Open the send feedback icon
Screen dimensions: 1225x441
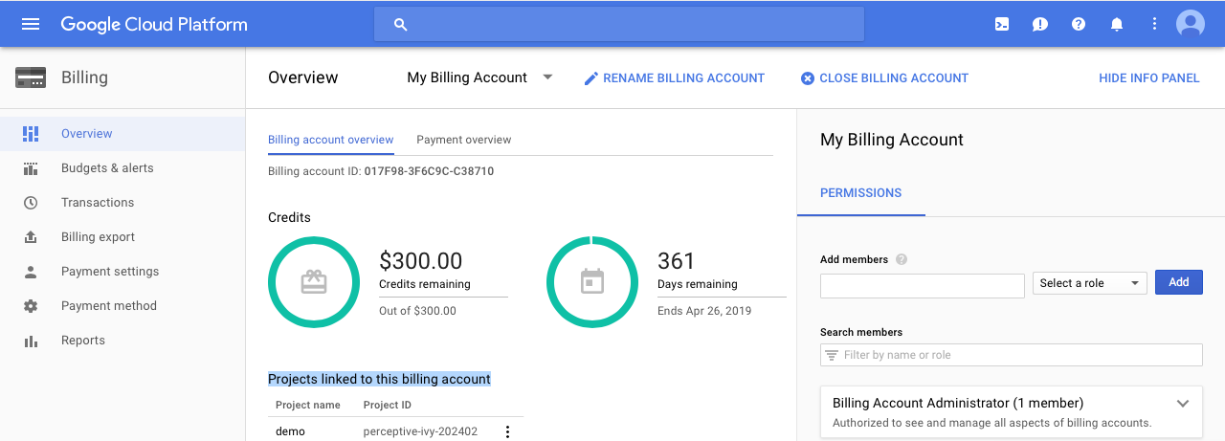click(x=1040, y=24)
